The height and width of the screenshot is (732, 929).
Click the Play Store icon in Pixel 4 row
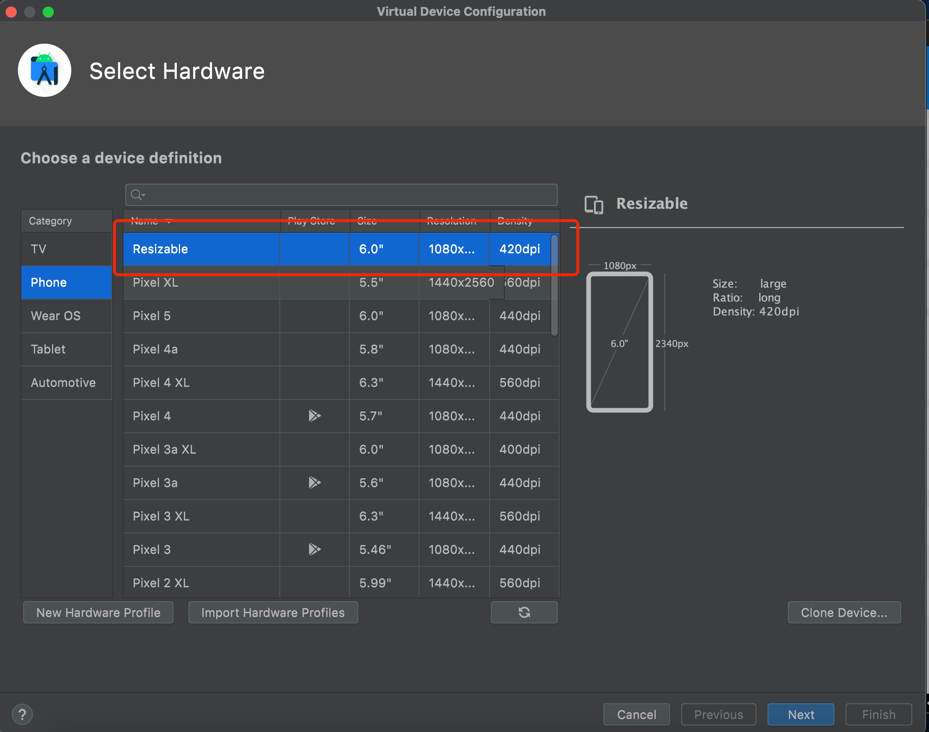[315, 416]
